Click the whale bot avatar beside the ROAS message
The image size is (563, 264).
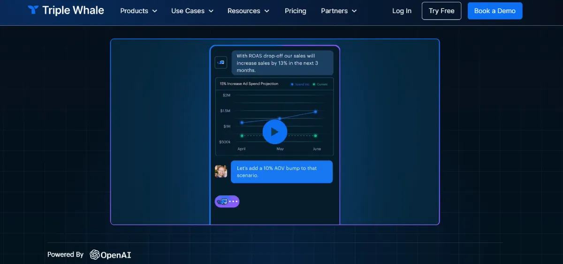221,62
